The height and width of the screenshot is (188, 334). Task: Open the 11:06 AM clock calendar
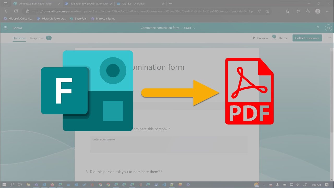[315, 185]
